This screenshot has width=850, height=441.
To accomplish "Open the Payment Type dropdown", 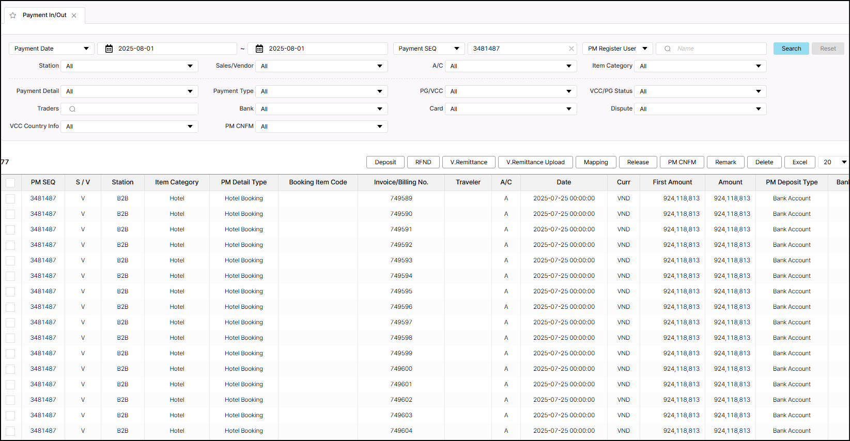I will click(321, 91).
